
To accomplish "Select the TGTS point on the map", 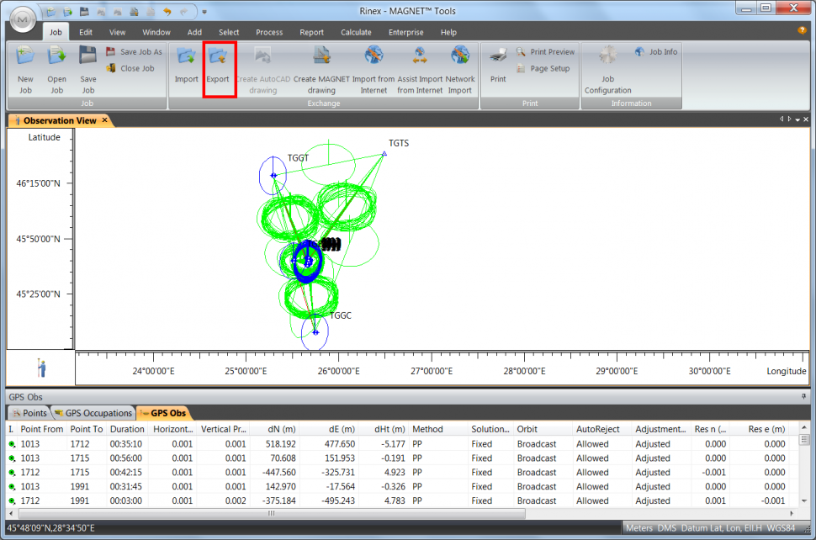I will 384,154.
